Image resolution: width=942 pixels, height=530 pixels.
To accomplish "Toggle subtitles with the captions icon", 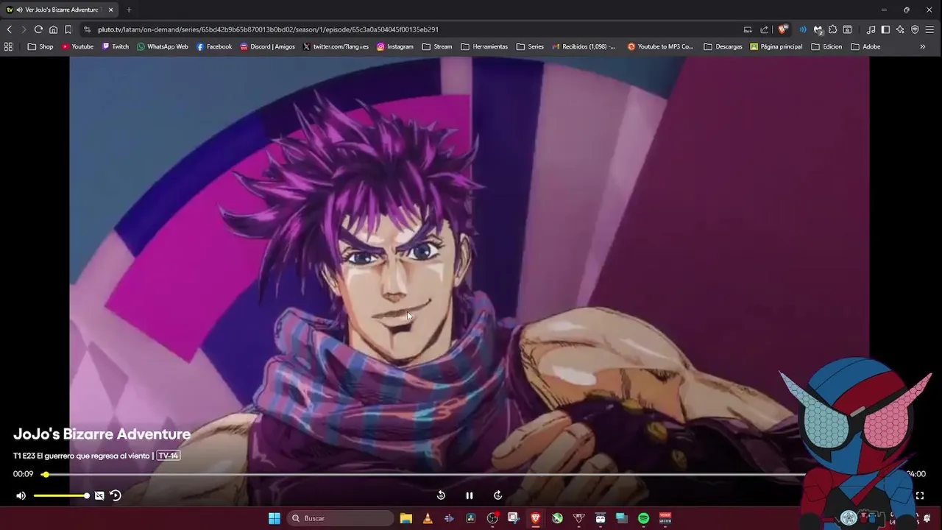I will (x=99, y=495).
